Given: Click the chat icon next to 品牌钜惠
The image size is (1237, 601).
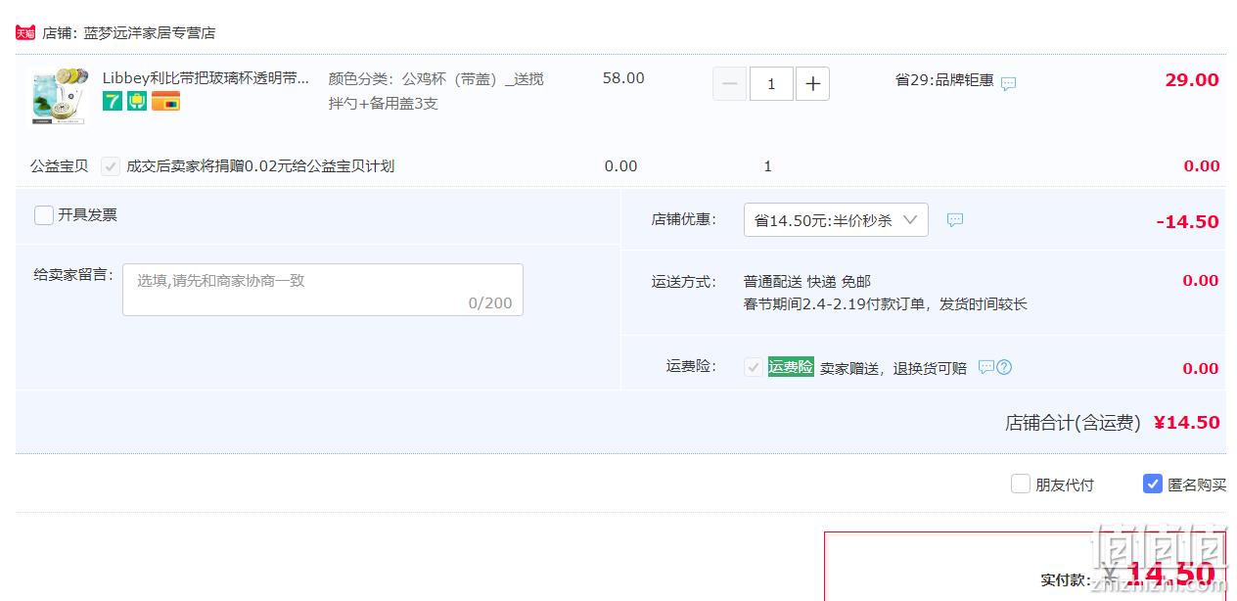Looking at the screenshot, I should (1008, 83).
